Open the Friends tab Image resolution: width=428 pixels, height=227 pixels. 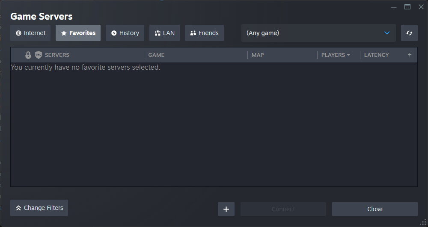point(205,33)
